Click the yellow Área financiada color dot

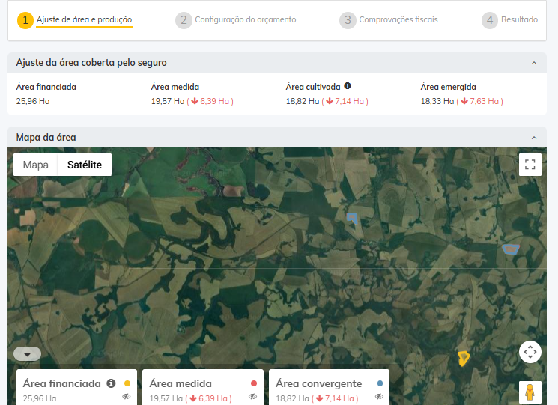pyautogui.click(x=127, y=383)
